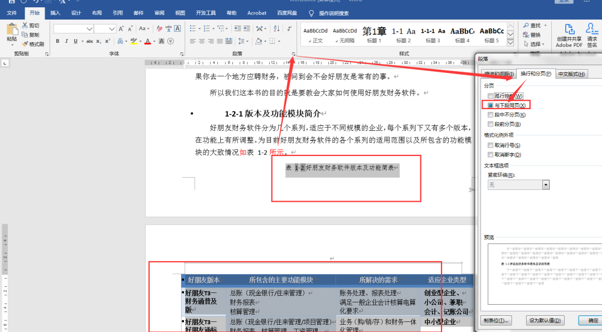Open shading fill dropdown arrow
The width and height of the screenshot is (602, 332).
[265, 41]
